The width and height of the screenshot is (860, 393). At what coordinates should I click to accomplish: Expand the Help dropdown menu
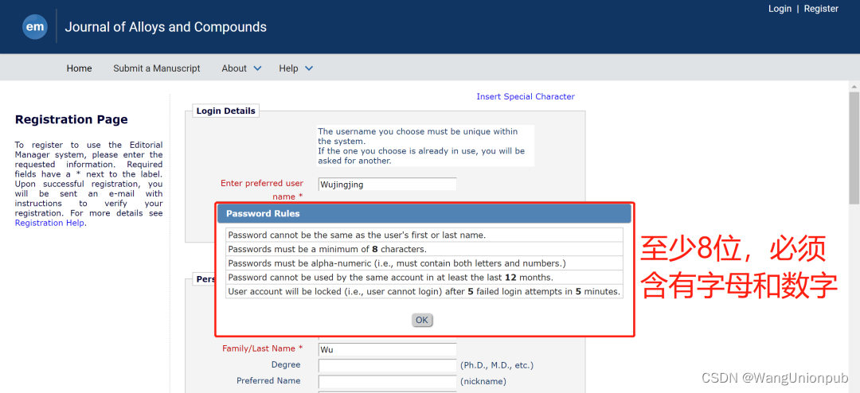click(x=295, y=68)
